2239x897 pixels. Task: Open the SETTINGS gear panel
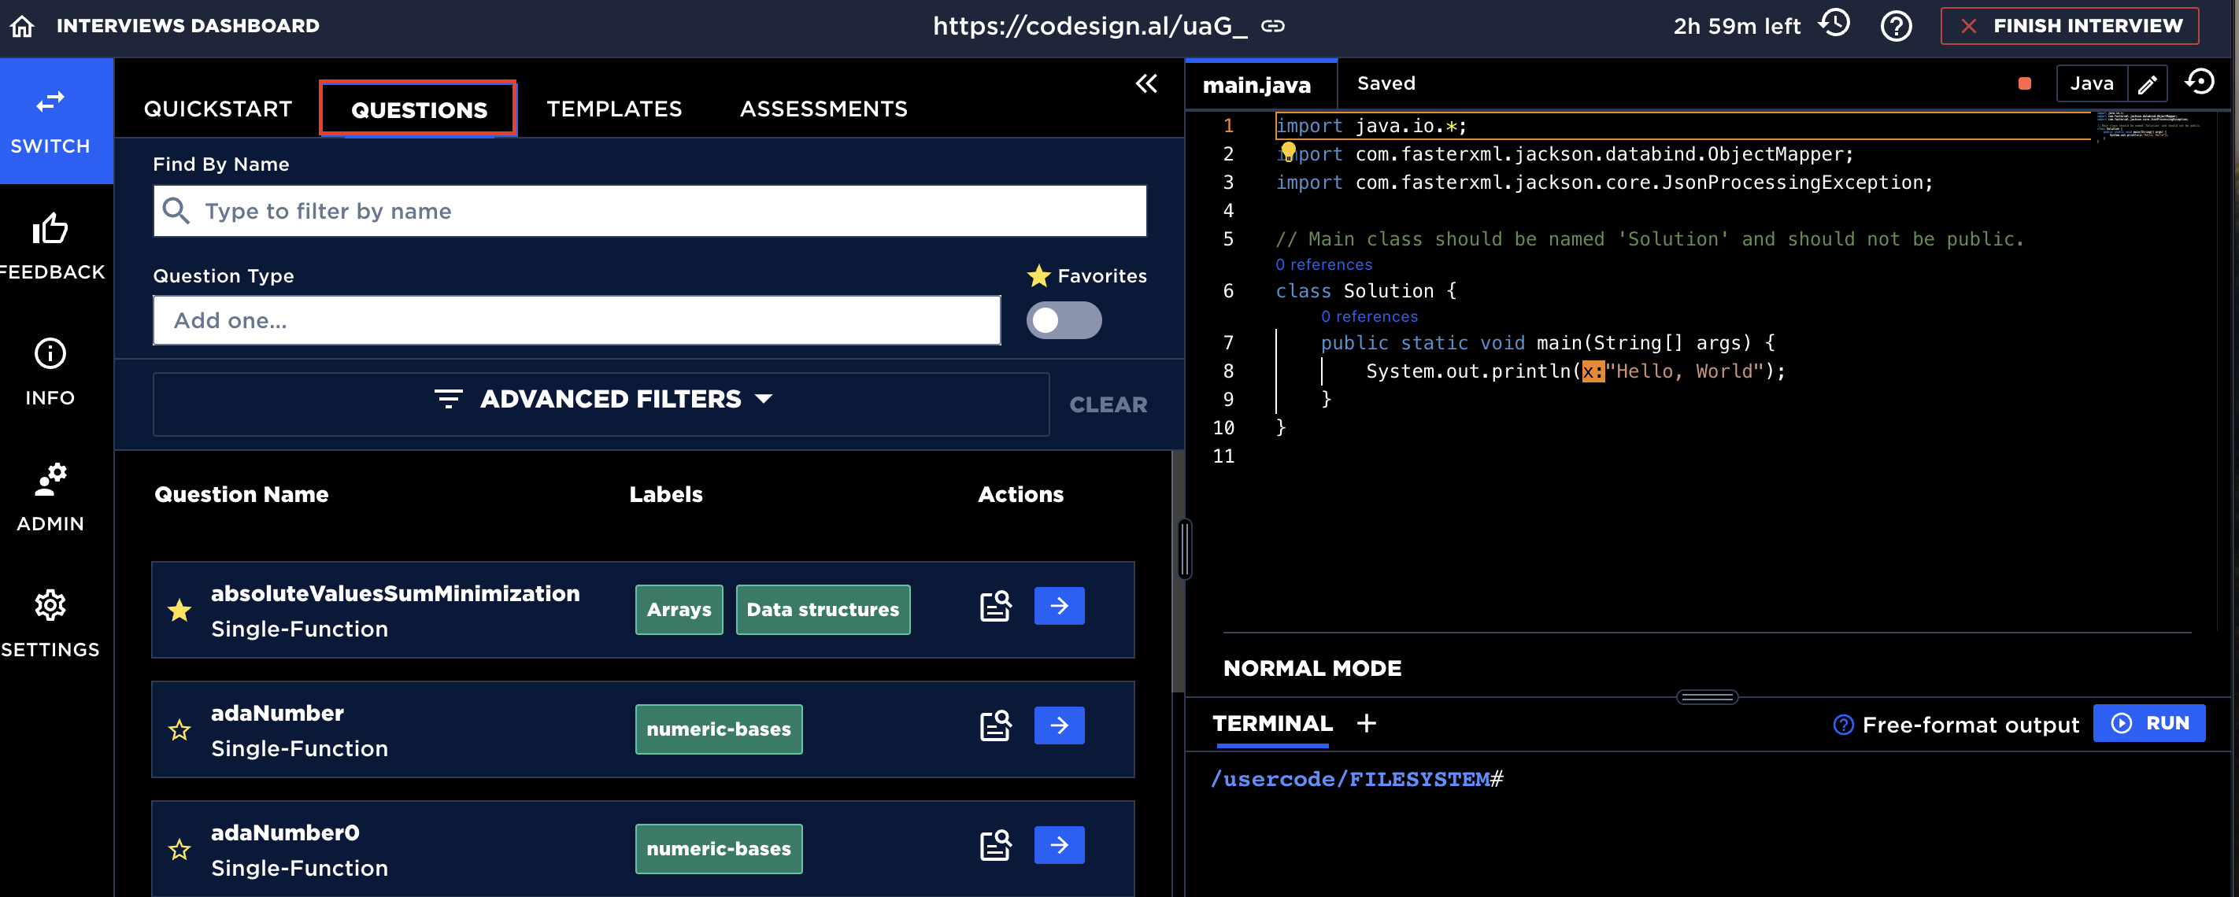point(50,624)
